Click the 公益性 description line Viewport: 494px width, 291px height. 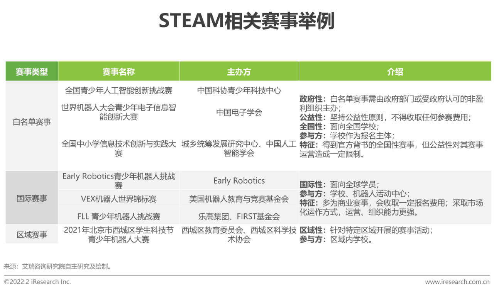385,117
